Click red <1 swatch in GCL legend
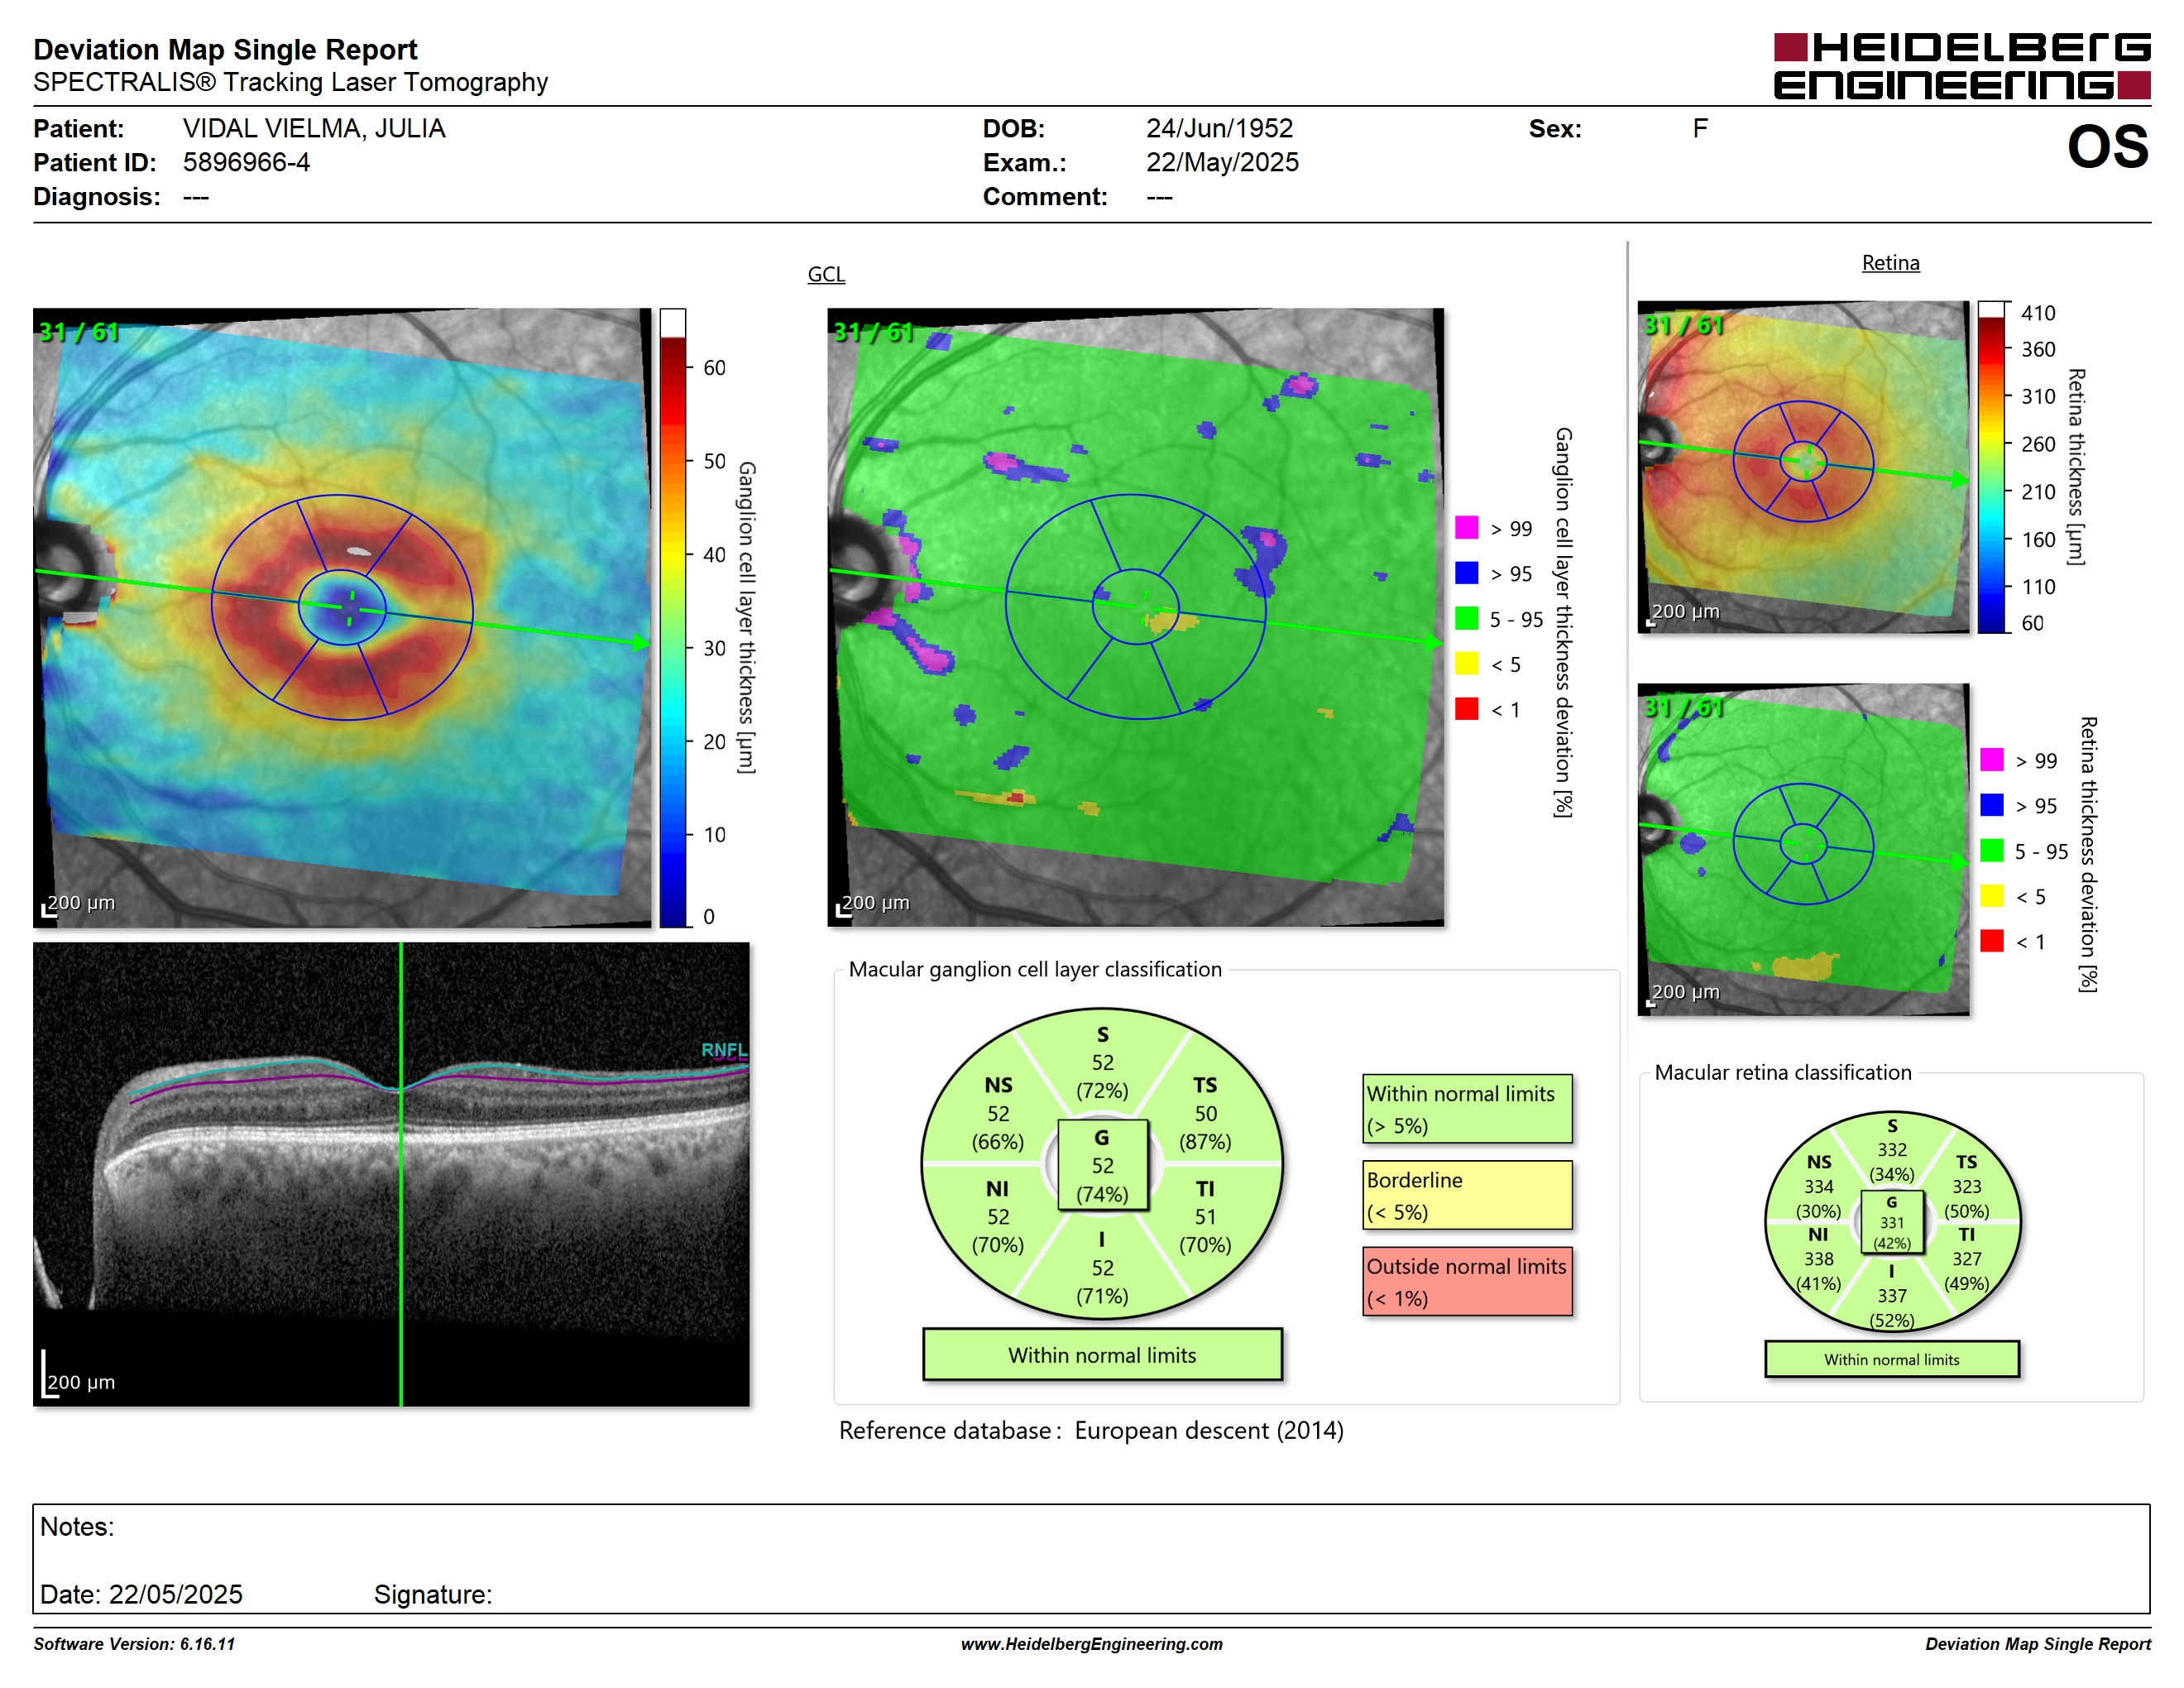Screen dimensions: 2184x1688 pos(1466,709)
